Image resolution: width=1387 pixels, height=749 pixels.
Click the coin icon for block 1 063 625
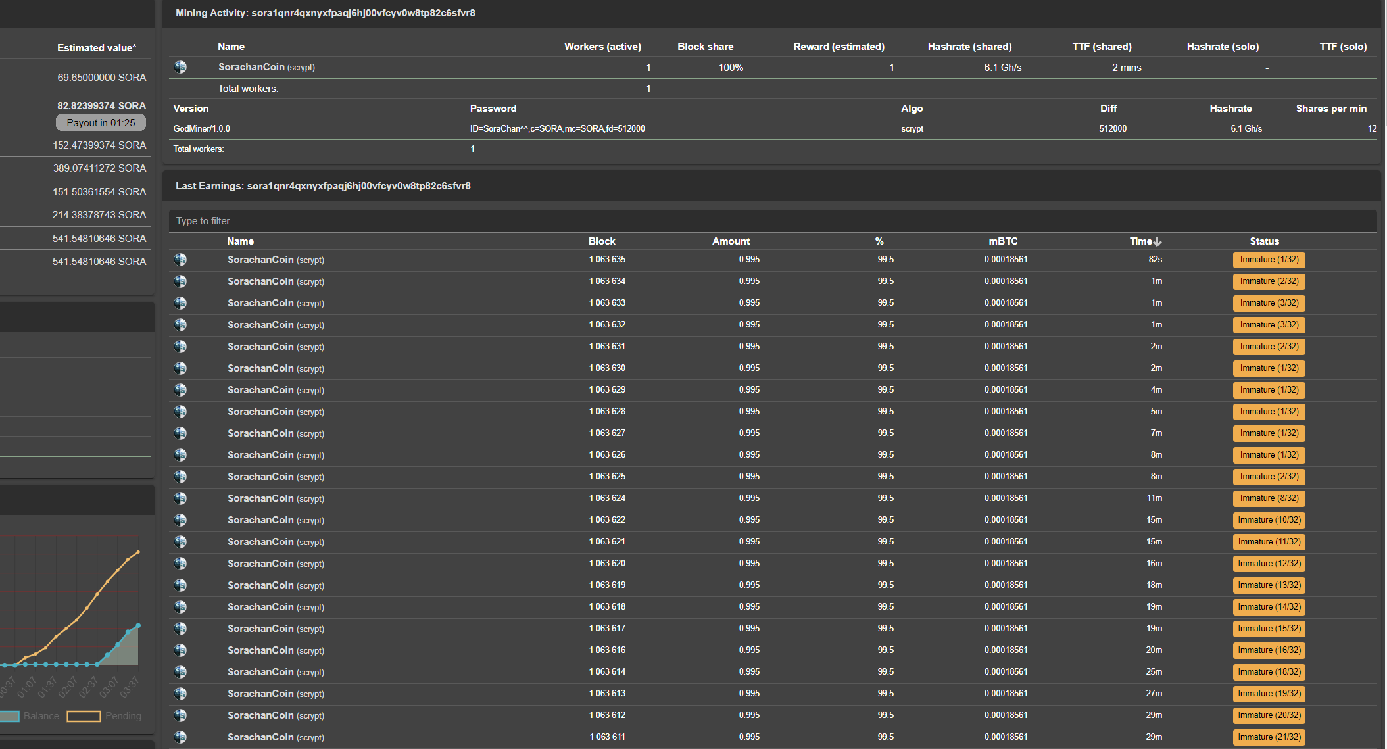[x=180, y=477]
